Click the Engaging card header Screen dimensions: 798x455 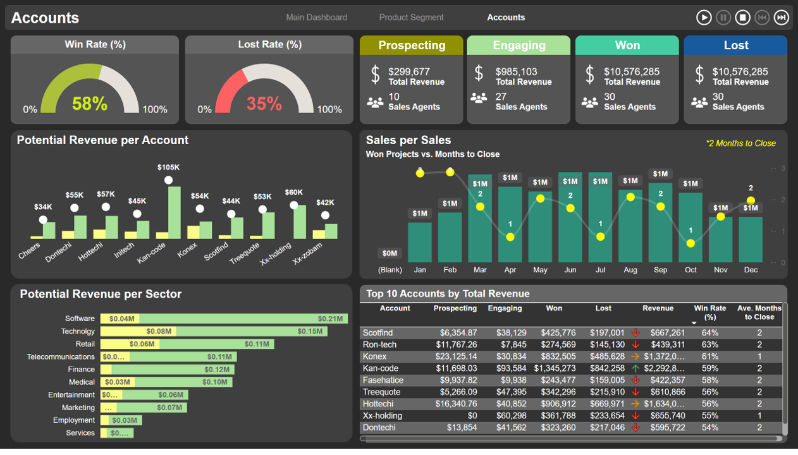point(519,45)
